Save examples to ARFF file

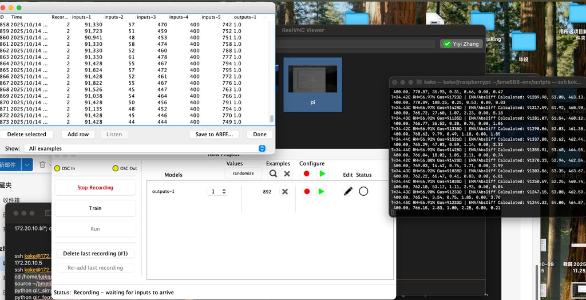[214, 135]
